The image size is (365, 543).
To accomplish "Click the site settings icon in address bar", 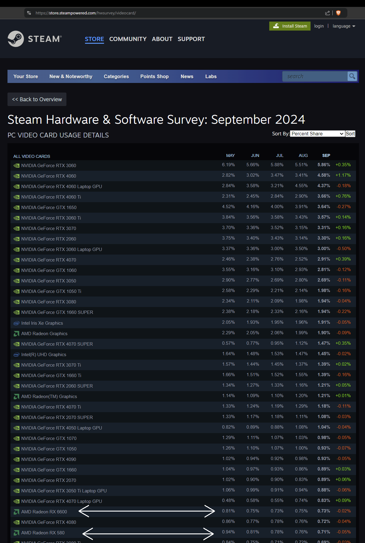I will point(29,13).
